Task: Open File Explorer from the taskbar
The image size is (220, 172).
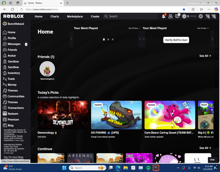Action: pyautogui.click(x=125, y=168)
